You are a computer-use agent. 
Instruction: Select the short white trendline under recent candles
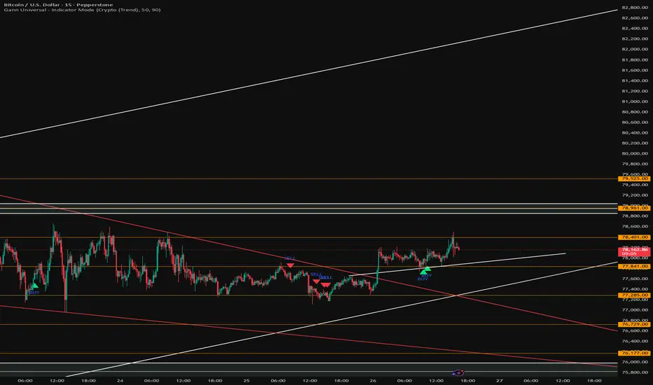458,265
